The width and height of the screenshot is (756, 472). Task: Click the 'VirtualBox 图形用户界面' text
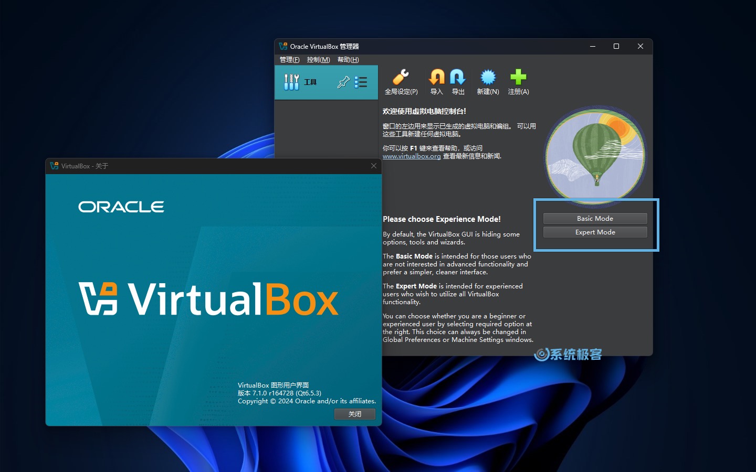(x=273, y=385)
